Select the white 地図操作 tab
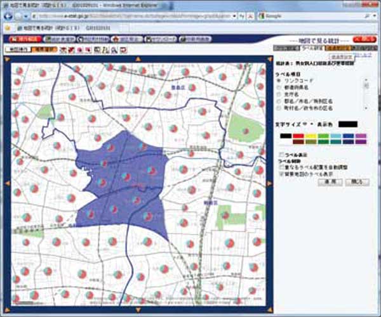This screenshot has height=317, width=381. (x=18, y=49)
